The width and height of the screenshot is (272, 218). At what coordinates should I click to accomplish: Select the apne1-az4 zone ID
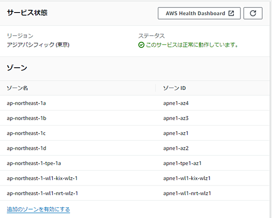tap(176, 103)
